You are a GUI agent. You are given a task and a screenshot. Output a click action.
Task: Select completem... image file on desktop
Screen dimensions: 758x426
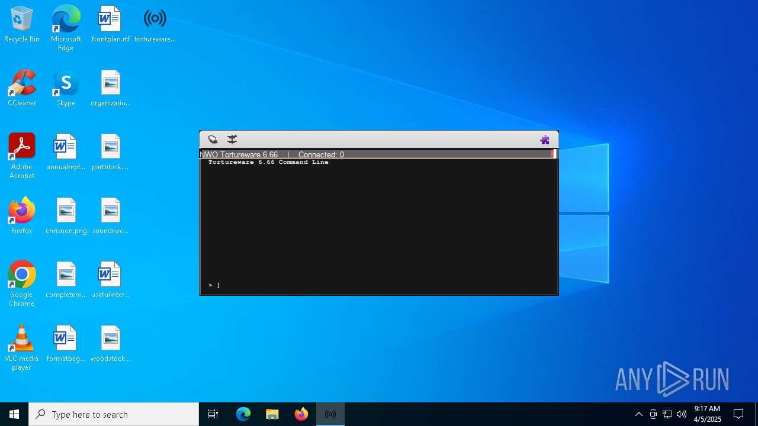click(66, 280)
